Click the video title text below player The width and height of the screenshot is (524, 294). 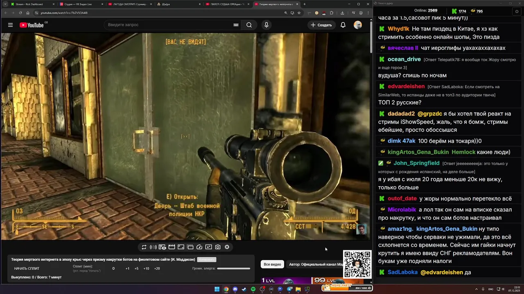pyautogui.click(x=103, y=260)
